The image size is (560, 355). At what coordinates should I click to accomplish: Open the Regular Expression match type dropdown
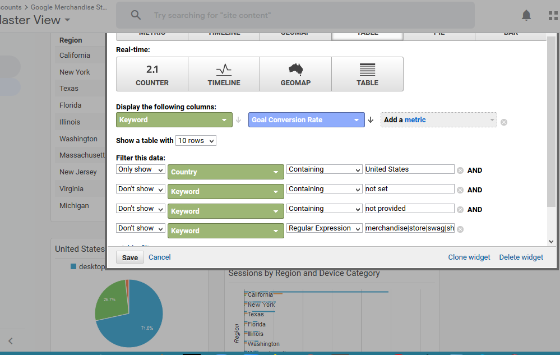tap(325, 228)
